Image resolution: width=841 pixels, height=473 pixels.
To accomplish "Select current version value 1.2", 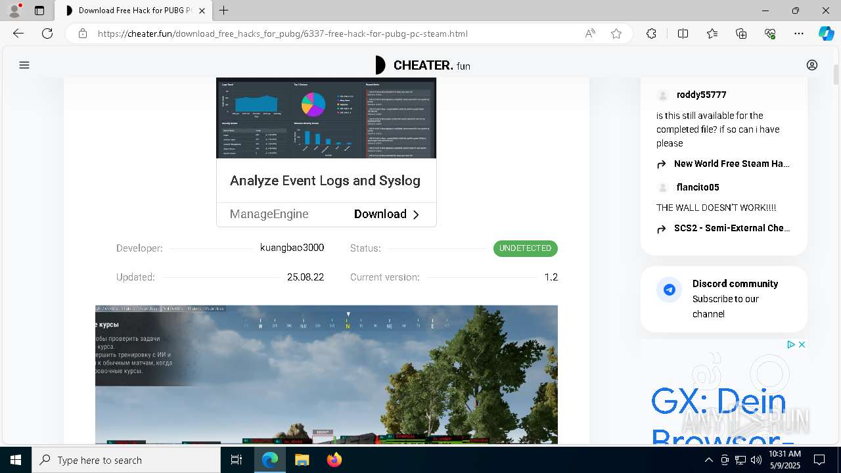I will 551,277.
